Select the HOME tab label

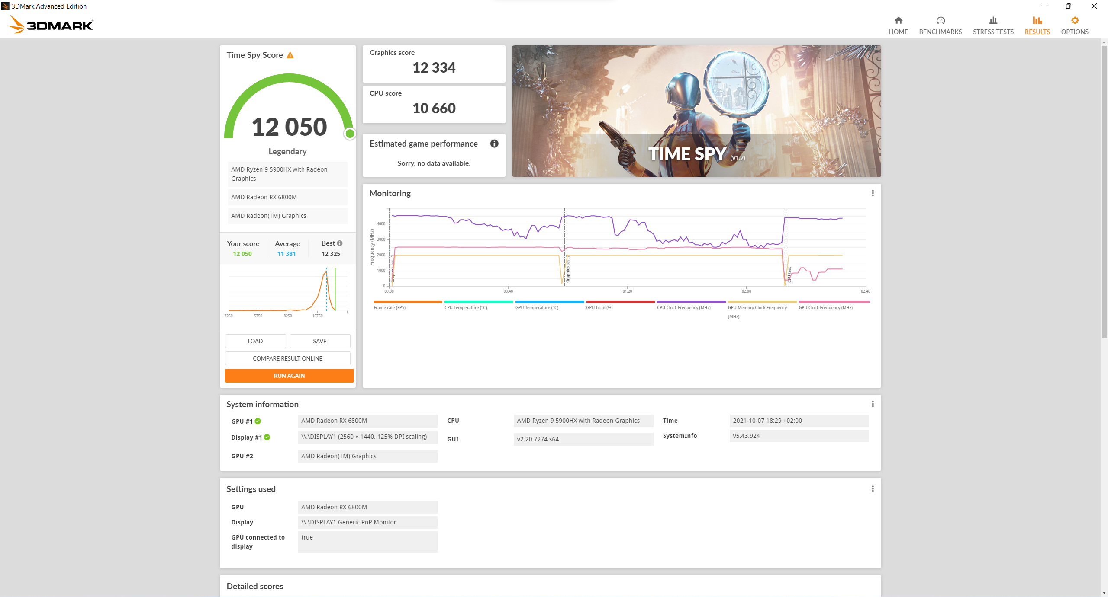[x=898, y=32]
